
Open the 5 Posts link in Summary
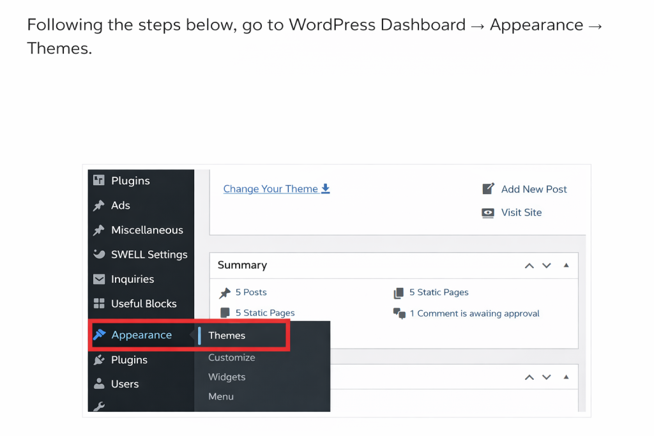click(250, 292)
